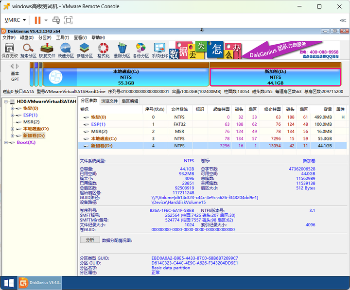
Task: Select the MSR(2) row in partition table
Action: [212, 131]
